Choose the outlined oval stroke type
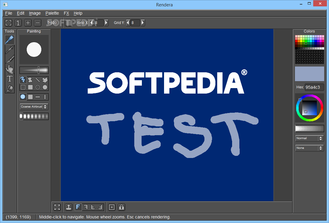 [38, 87]
